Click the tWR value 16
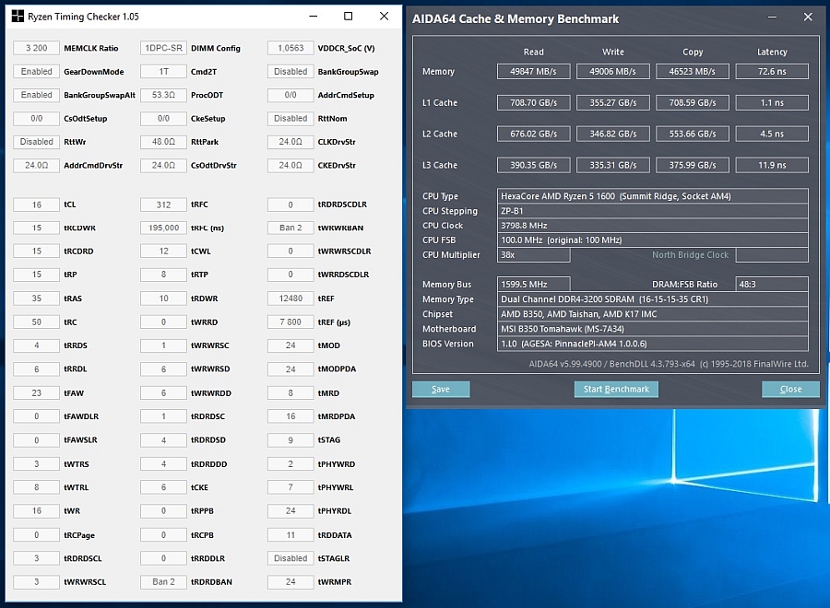 [x=37, y=510]
